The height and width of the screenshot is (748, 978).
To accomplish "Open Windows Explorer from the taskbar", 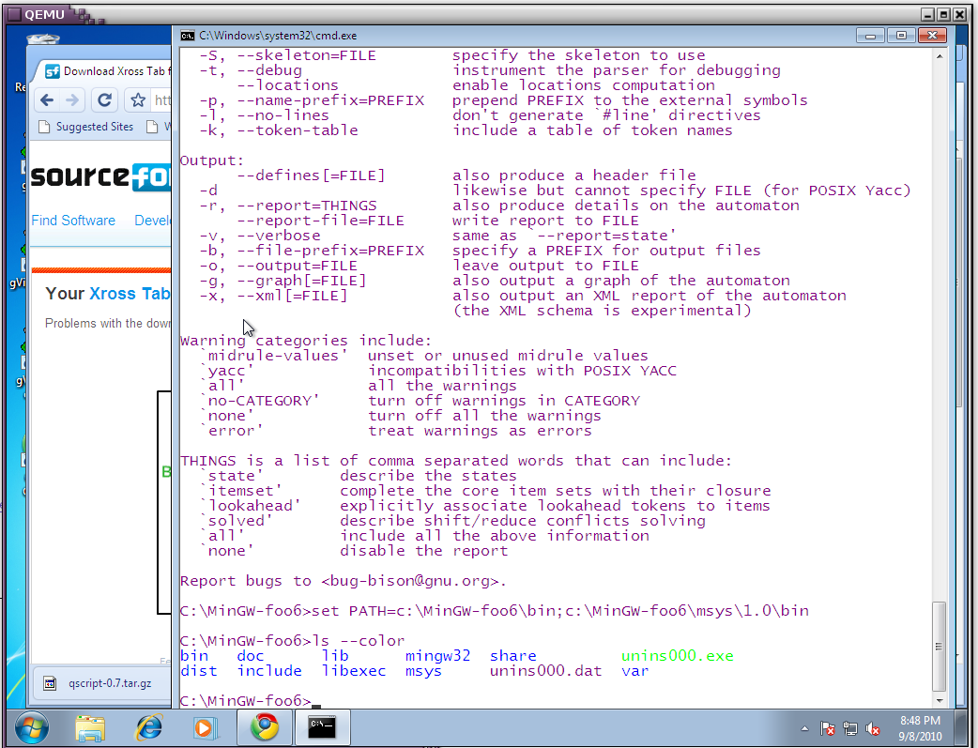I will (90, 728).
